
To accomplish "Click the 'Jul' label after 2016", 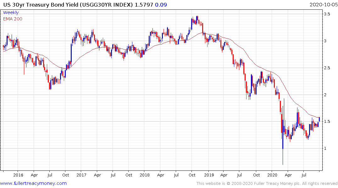I will tap(50, 175).
